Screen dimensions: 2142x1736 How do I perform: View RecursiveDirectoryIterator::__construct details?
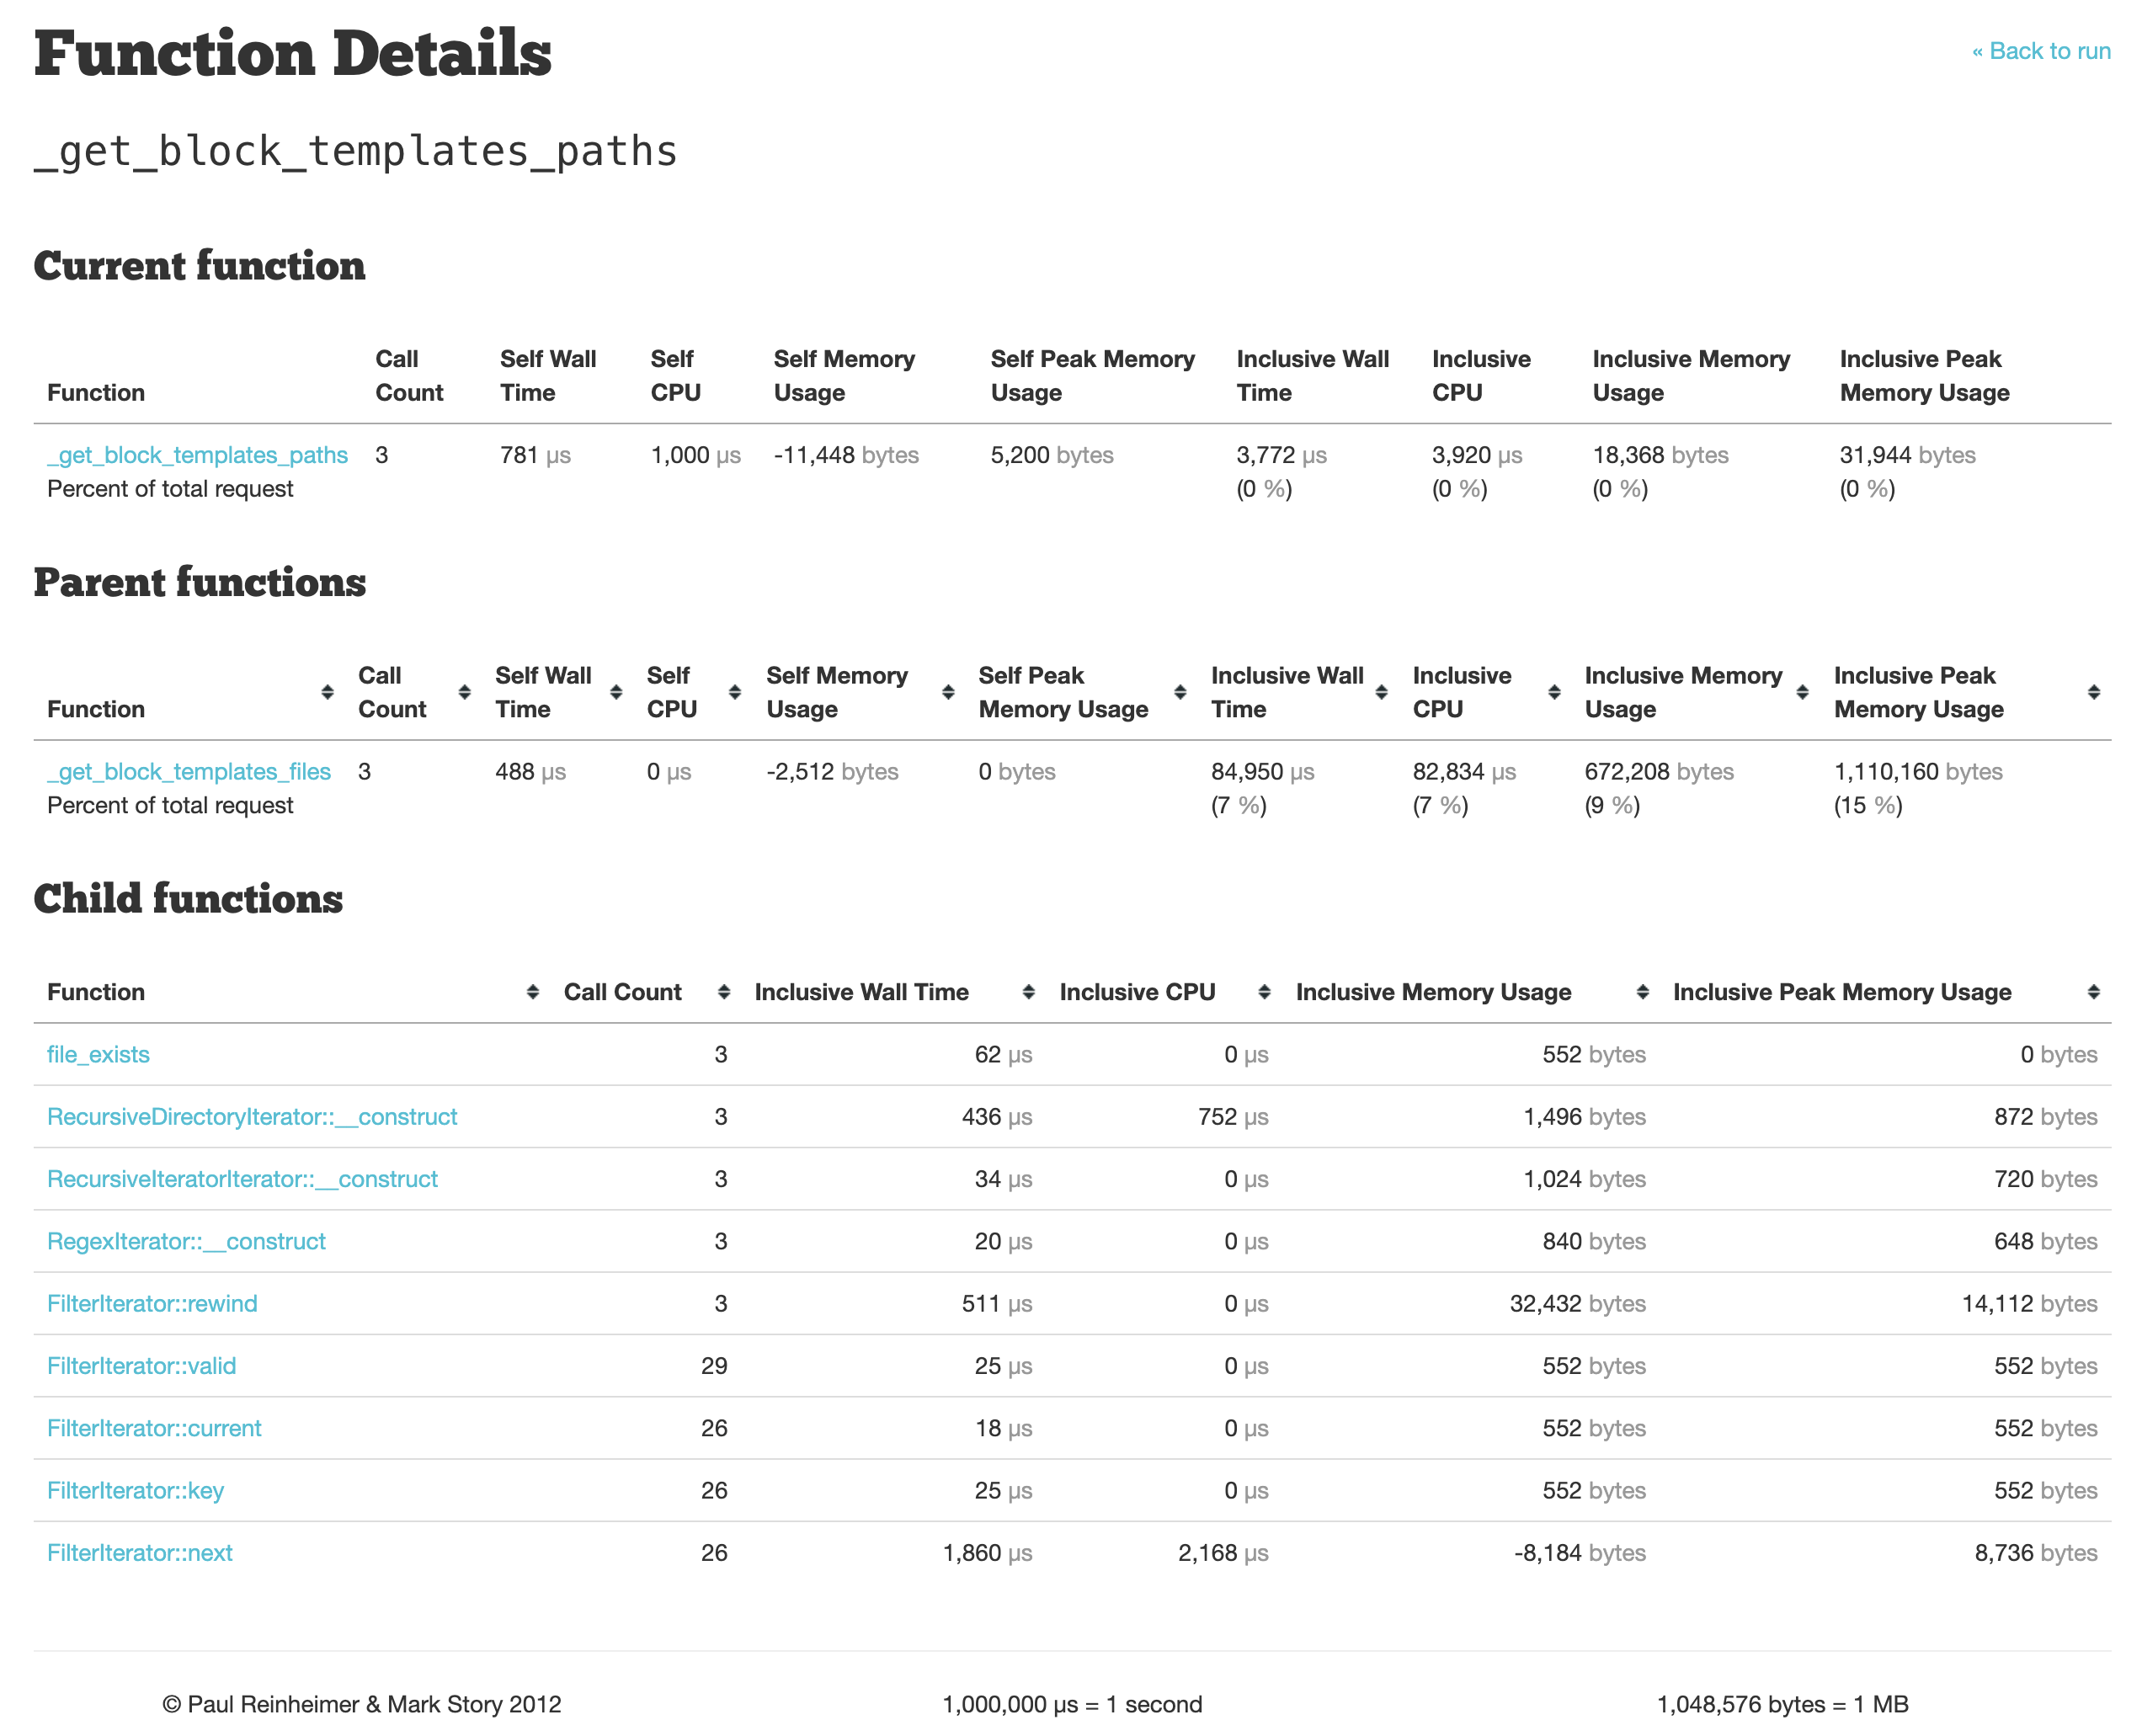[x=252, y=1117]
